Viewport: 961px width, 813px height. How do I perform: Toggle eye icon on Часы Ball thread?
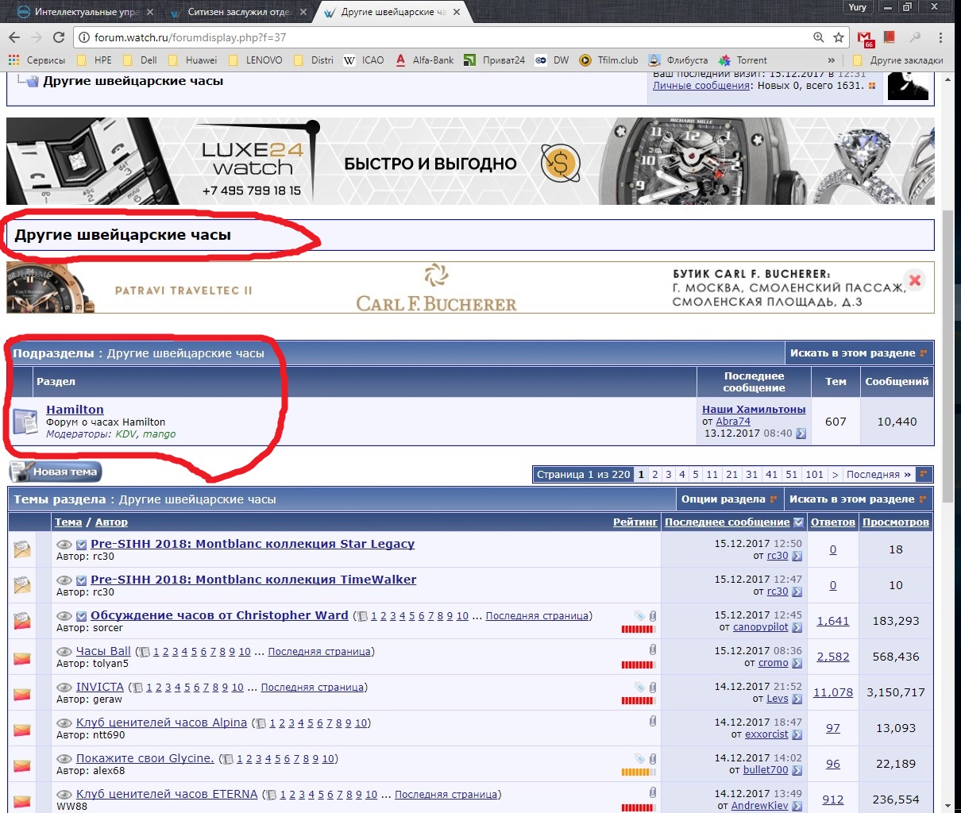pyautogui.click(x=64, y=652)
